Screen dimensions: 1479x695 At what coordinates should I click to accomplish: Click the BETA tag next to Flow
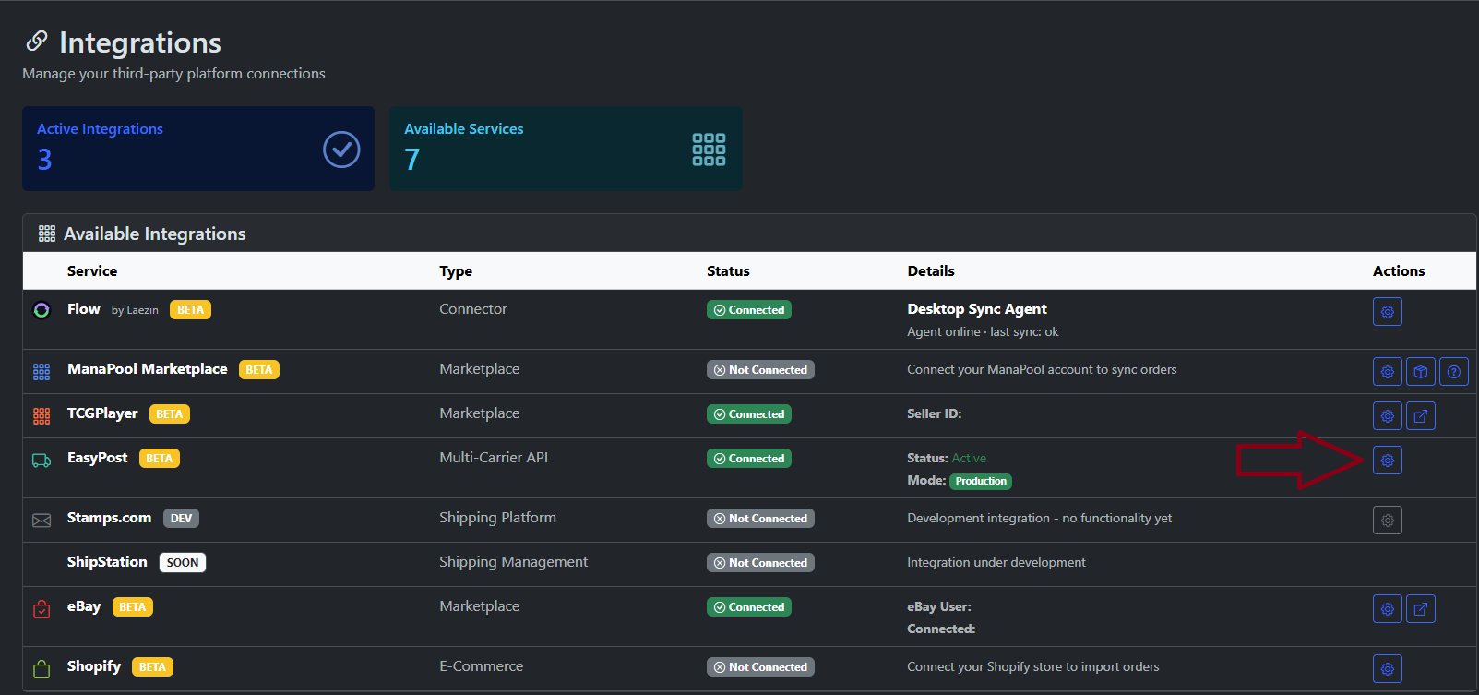190,310
